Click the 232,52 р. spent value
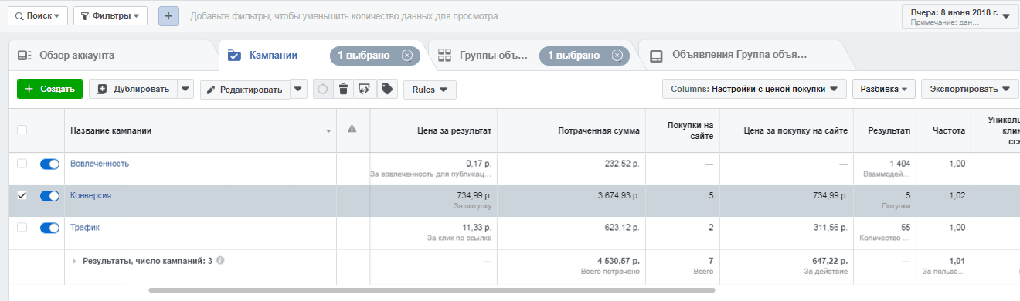 tap(622, 164)
